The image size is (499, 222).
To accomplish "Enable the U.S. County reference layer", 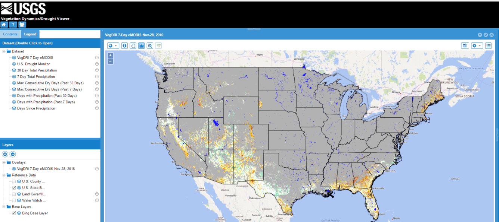I will (x=14, y=181).
